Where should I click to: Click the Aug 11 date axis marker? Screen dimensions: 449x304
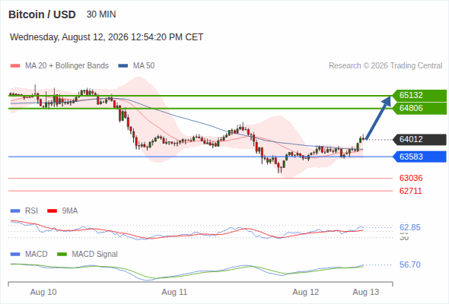174,292
